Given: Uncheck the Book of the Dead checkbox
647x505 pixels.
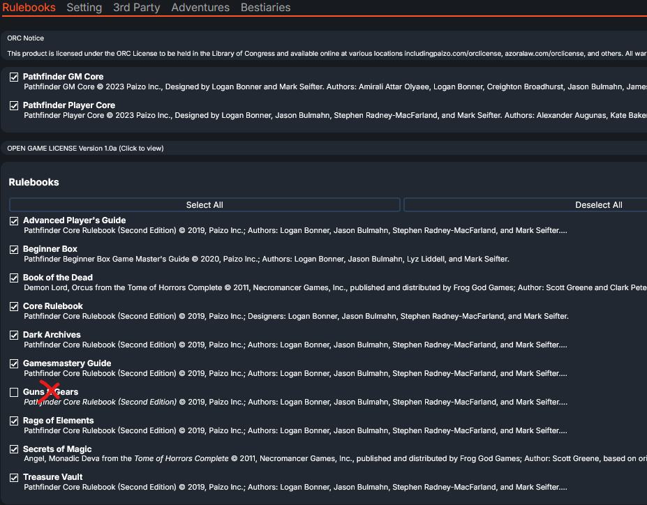Looking at the screenshot, I should point(14,278).
